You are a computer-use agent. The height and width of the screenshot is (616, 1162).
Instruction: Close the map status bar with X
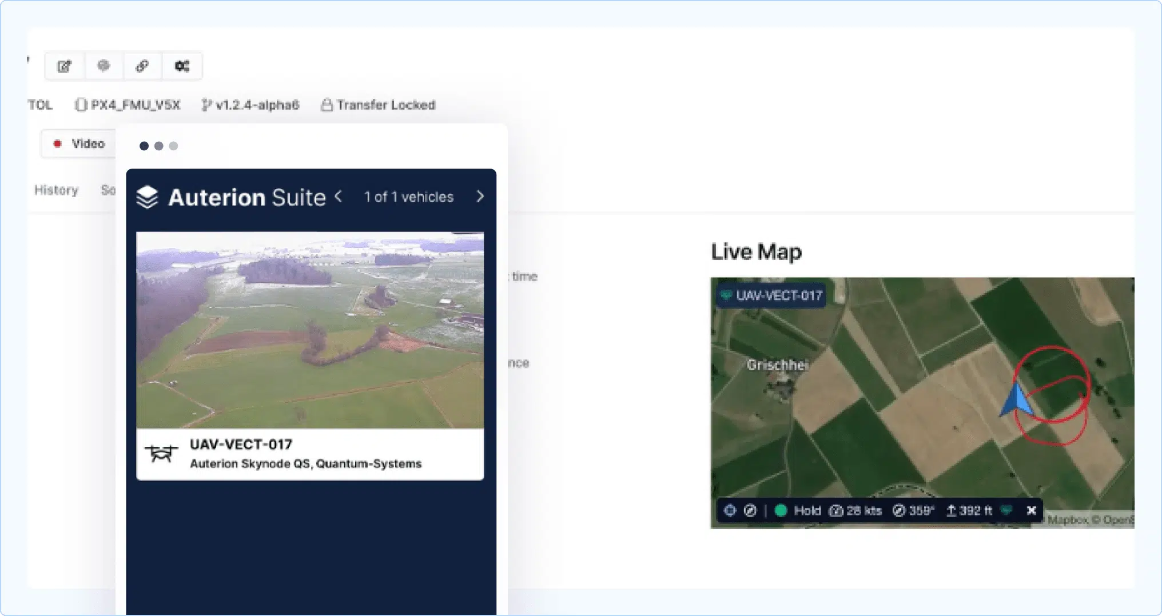1032,510
